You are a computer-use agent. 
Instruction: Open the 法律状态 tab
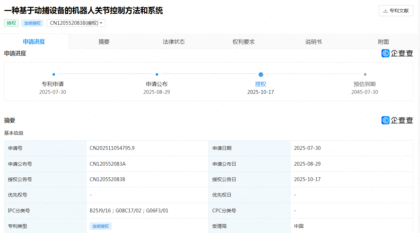pos(174,42)
